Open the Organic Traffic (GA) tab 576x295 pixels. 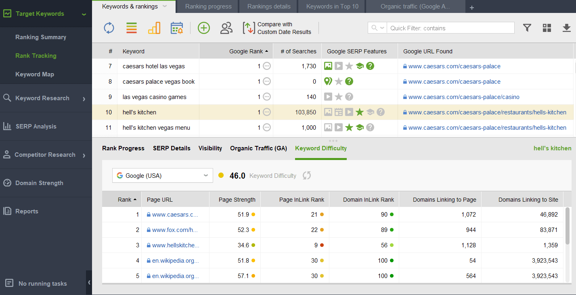258,148
